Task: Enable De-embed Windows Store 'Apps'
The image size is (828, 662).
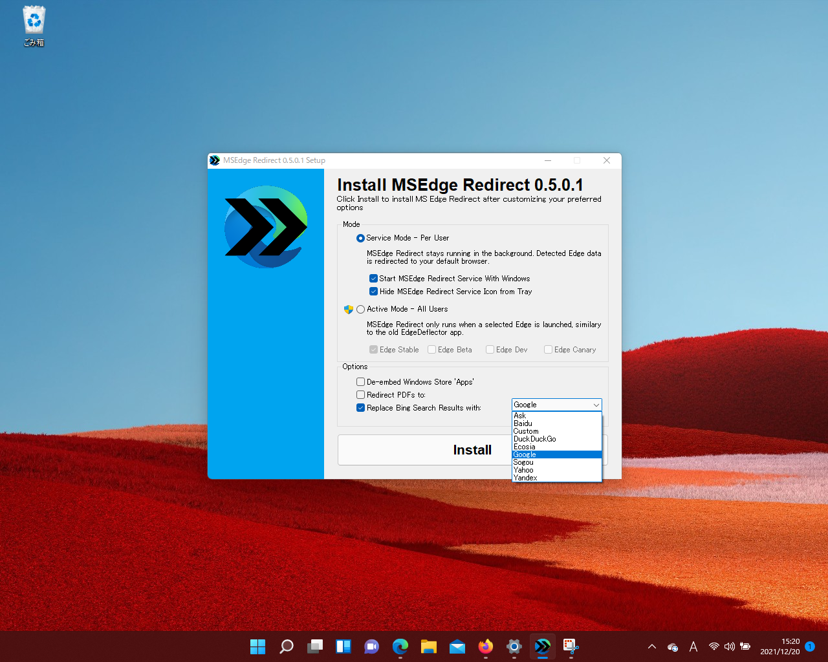Action: point(360,381)
